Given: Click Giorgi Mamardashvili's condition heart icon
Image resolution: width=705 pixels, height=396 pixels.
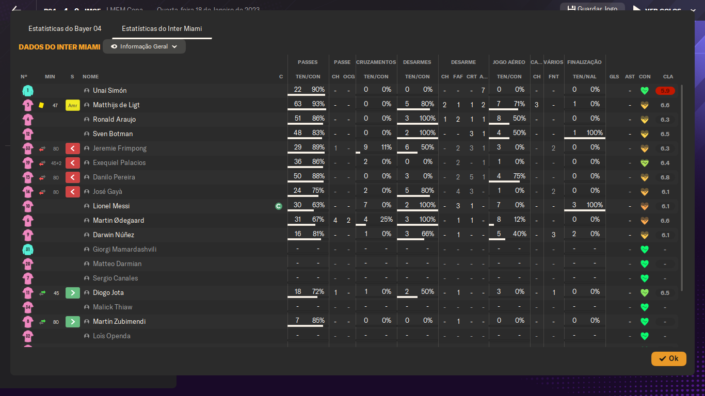Looking at the screenshot, I should tap(644, 250).
